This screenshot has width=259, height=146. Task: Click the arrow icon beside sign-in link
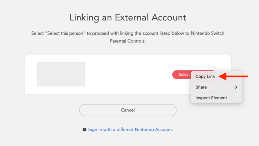(84, 129)
